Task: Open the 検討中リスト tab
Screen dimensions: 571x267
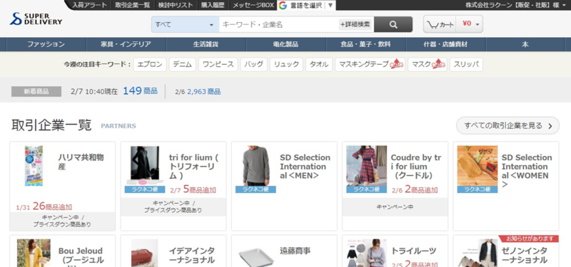Action: [176, 5]
